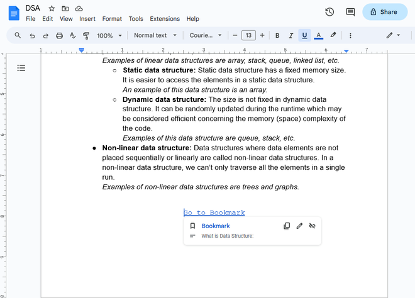Viewport: 415px width, 298px height.
Task: Check cloud save status icon
Action: 79,8
